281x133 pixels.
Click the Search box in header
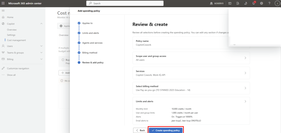[125, 3]
